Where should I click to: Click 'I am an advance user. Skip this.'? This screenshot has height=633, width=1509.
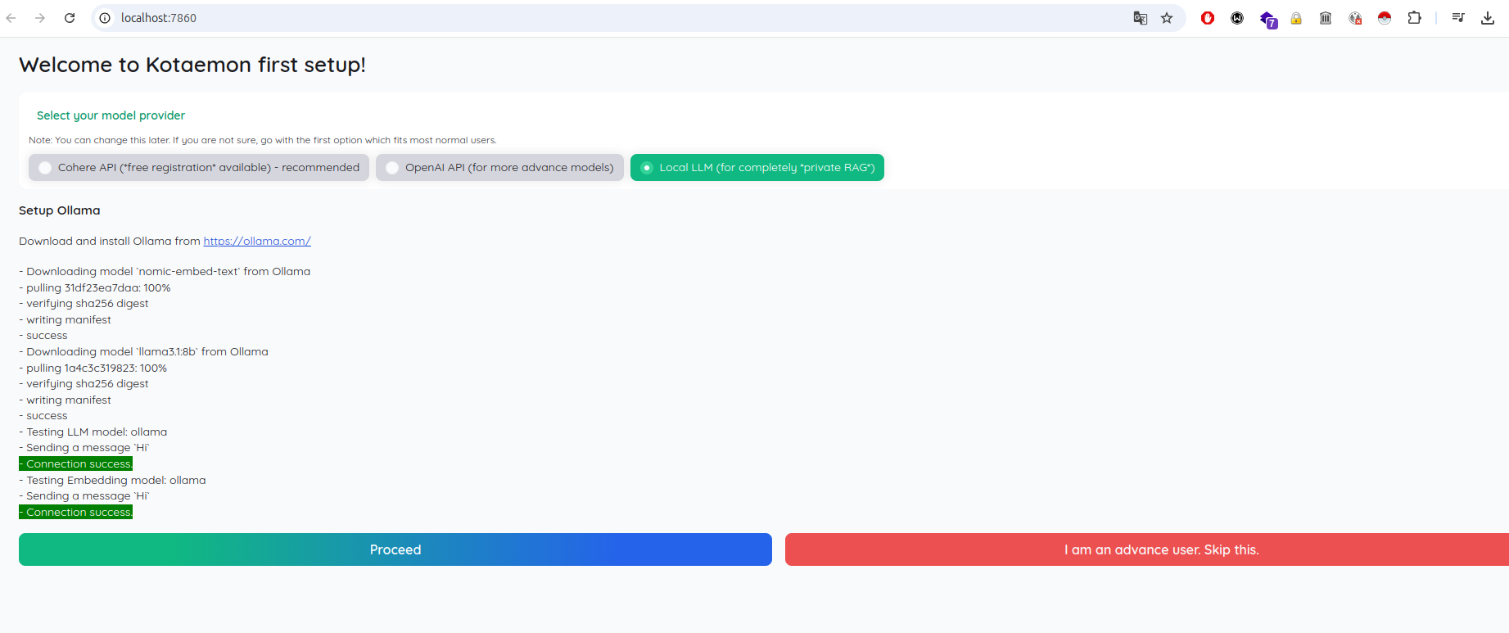click(1147, 549)
